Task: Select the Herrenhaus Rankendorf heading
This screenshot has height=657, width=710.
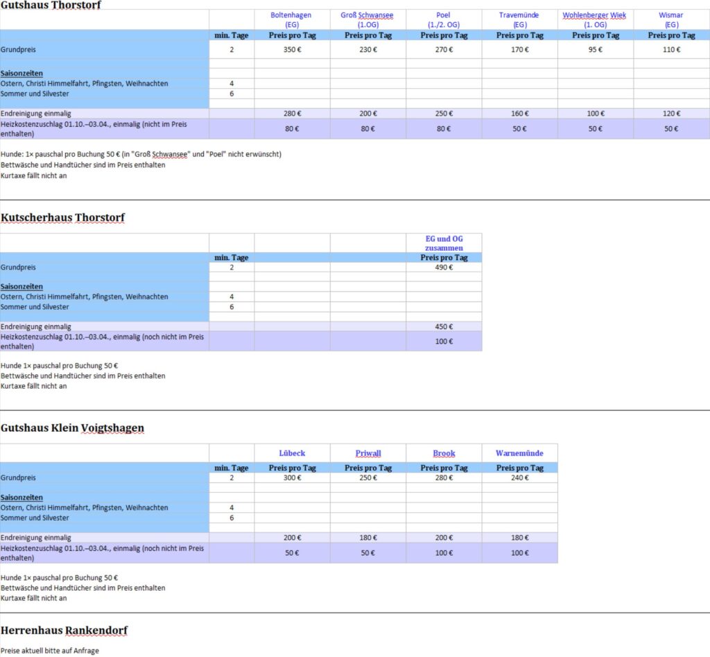Action: 64,631
